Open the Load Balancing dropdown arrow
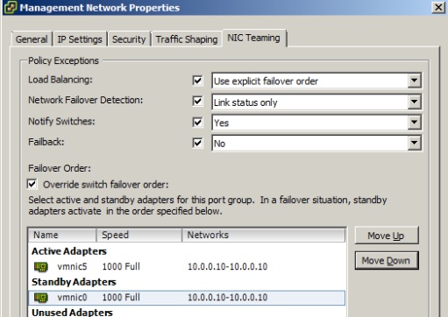 414,81
